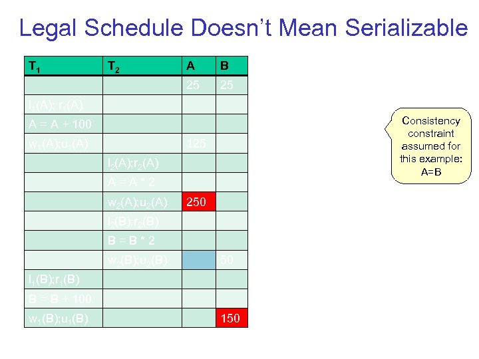Click the w1(B);u1(B) cell in last row

click(x=63, y=318)
